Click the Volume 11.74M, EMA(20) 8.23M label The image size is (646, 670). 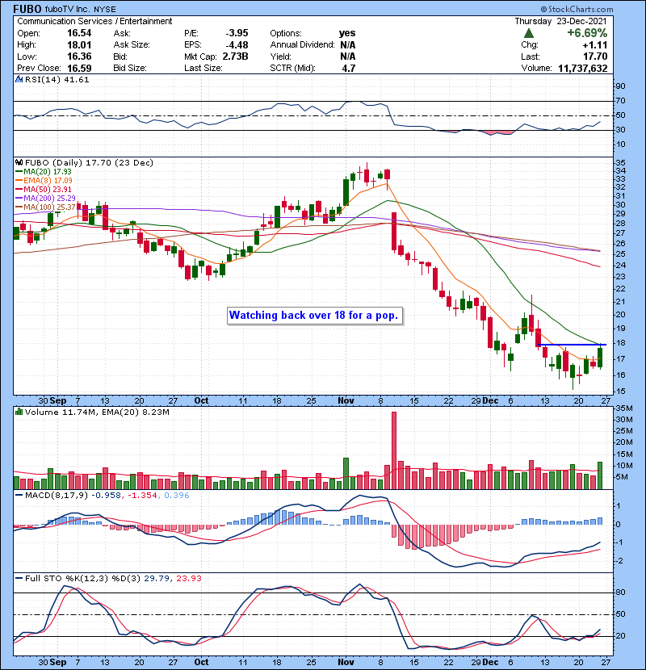point(97,412)
